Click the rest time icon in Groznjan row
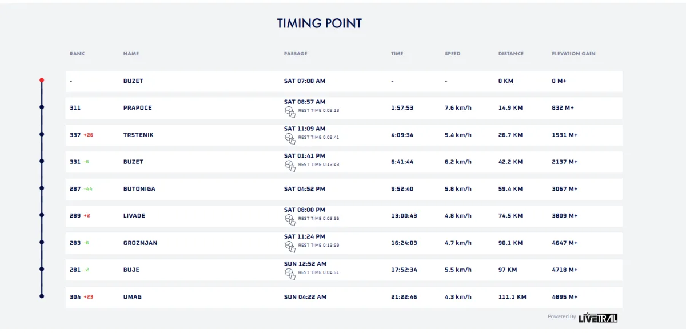The width and height of the screenshot is (686, 333). 290,246
